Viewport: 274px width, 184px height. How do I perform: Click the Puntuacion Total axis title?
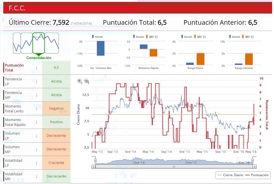tap(267, 115)
